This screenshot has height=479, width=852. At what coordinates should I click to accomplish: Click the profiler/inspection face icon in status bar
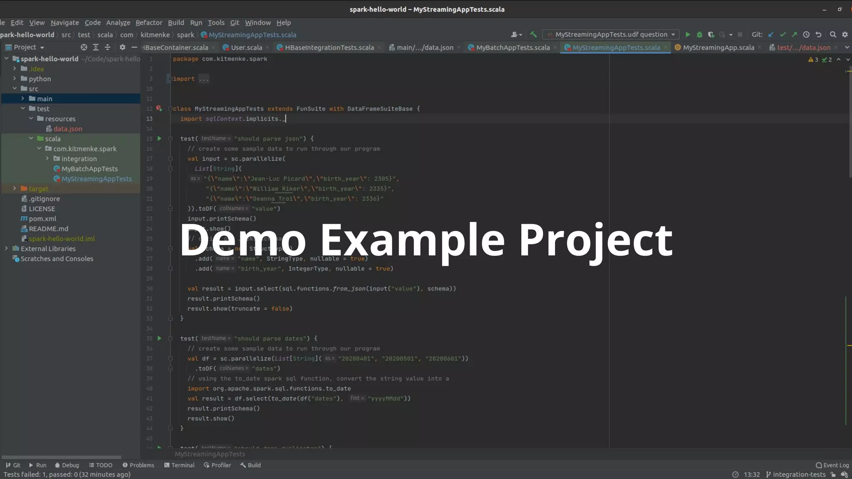(x=845, y=474)
